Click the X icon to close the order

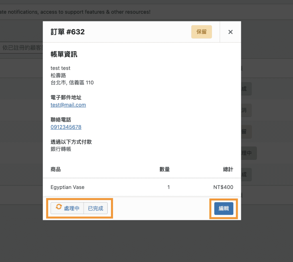click(230, 32)
